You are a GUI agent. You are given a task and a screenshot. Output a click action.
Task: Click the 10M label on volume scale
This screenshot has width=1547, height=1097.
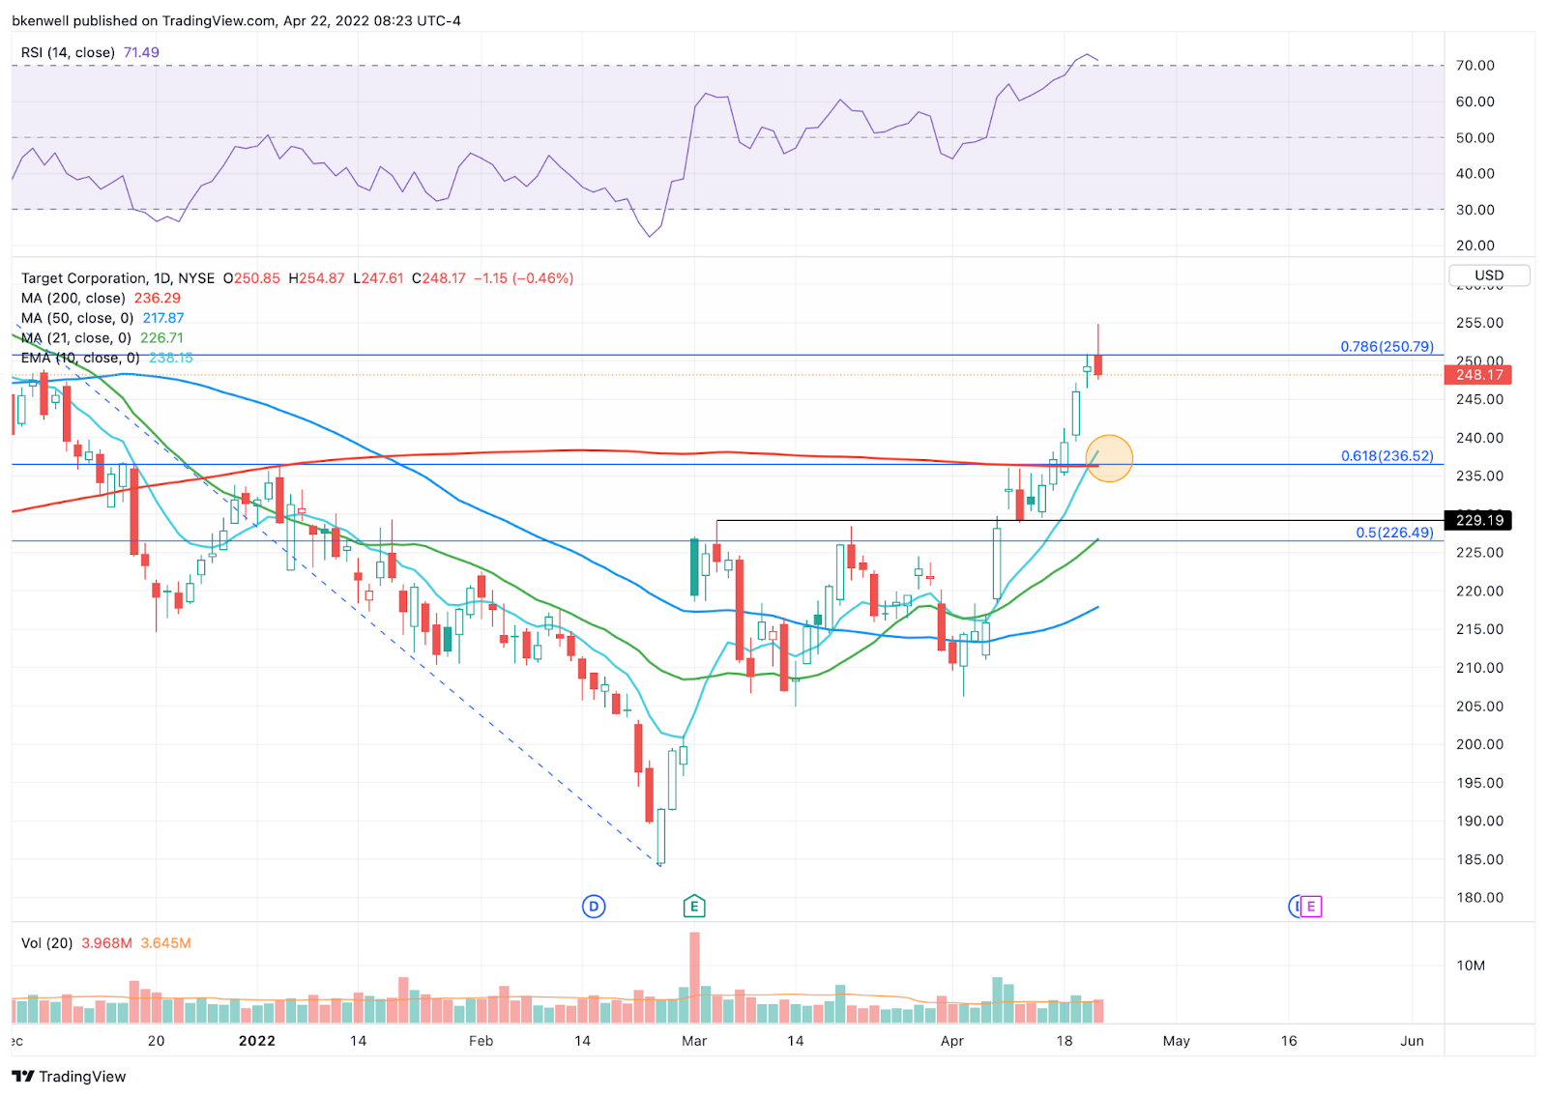click(x=1471, y=966)
